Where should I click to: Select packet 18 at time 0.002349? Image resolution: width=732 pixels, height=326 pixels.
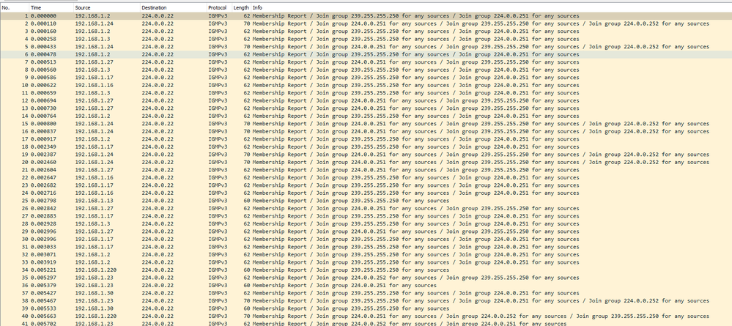point(366,147)
